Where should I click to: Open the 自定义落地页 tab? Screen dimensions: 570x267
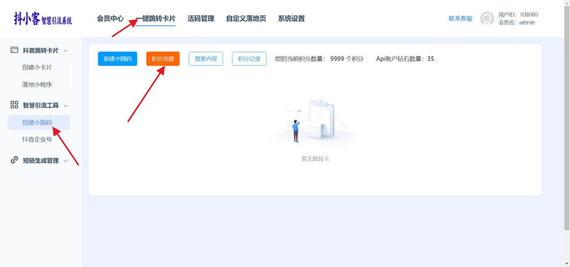click(246, 19)
